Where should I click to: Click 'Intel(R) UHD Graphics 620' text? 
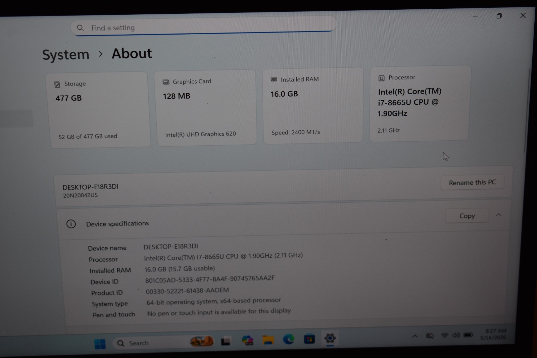tap(200, 134)
